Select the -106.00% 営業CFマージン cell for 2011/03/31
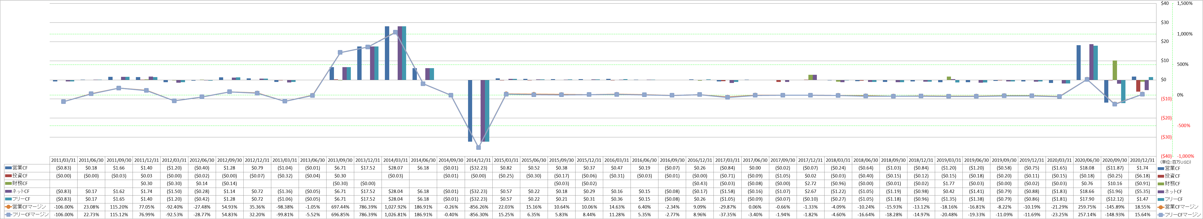 click(x=63, y=207)
